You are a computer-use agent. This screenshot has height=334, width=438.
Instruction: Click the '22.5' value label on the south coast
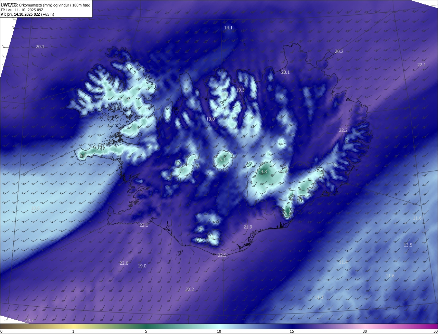click(222, 255)
